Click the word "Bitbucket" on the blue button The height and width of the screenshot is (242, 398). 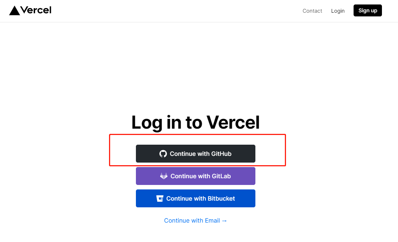(x=220, y=198)
